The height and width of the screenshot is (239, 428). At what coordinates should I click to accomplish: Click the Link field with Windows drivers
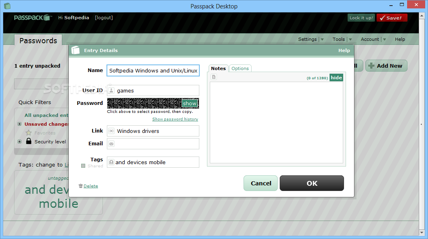(x=153, y=131)
